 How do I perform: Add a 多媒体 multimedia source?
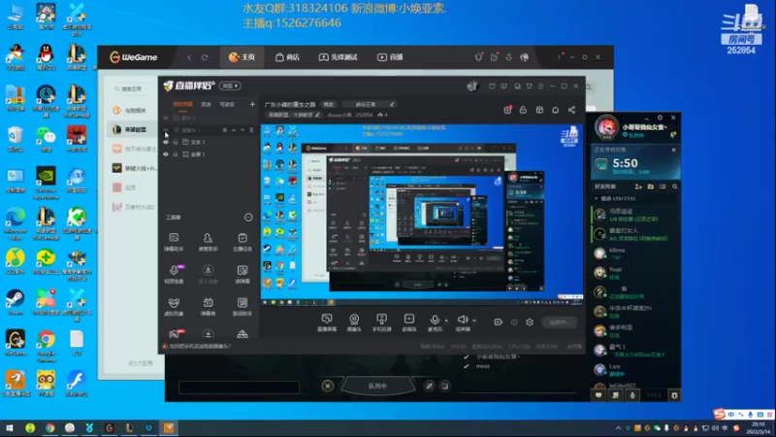[409, 322]
